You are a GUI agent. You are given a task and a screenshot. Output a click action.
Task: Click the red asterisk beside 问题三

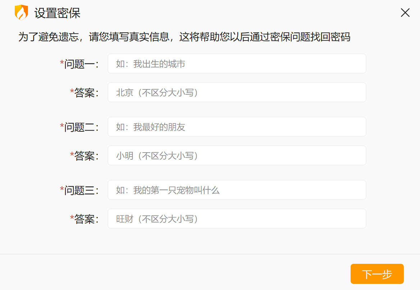(x=62, y=190)
